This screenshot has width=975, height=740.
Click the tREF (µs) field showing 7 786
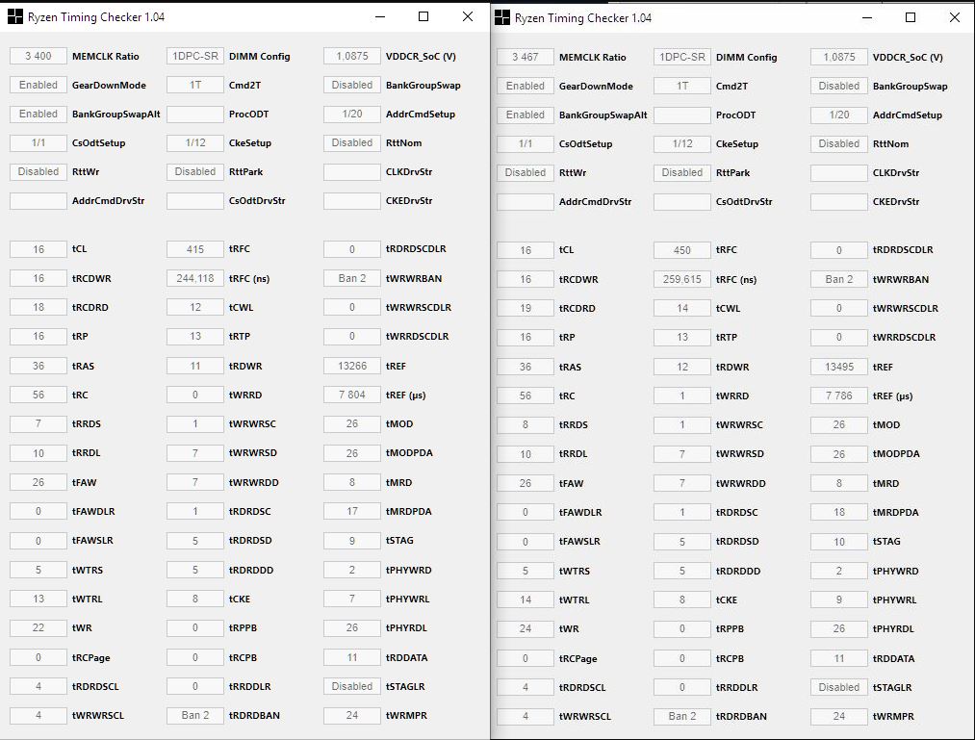(839, 396)
